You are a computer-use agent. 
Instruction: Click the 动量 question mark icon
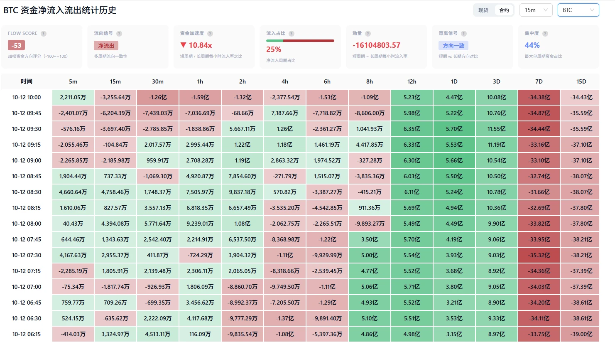tap(368, 34)
